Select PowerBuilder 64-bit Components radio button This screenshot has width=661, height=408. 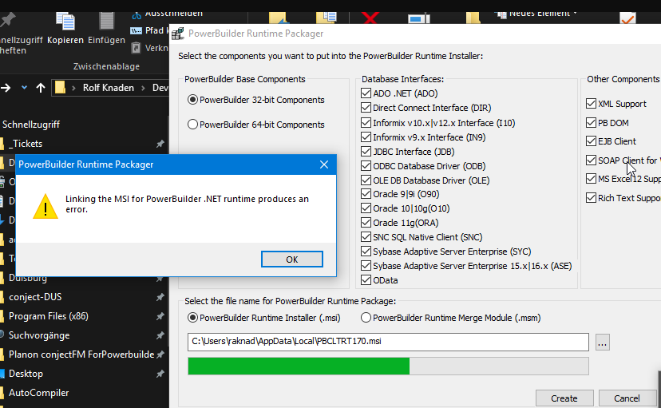(x=192, y=125)
